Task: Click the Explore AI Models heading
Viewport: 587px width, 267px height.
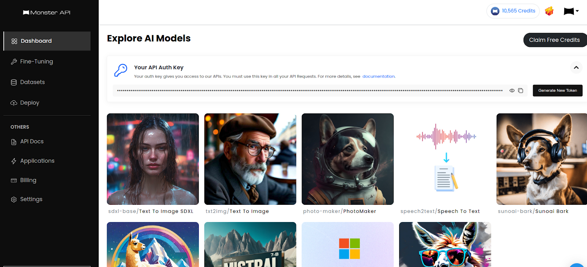Action: [149, 38]
